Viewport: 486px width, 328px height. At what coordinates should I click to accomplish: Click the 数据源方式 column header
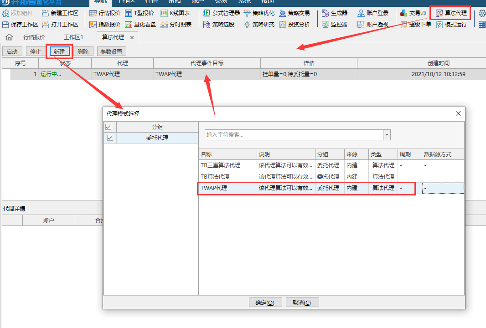[443, 154]
